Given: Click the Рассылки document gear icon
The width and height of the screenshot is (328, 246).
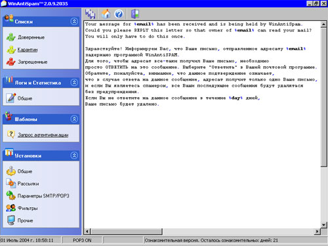Looking at the screenshot, I should click(x=11, y=183).
